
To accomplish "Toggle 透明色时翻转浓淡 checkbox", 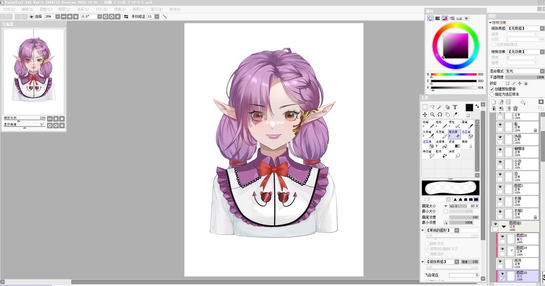I will tap(427, 249).
